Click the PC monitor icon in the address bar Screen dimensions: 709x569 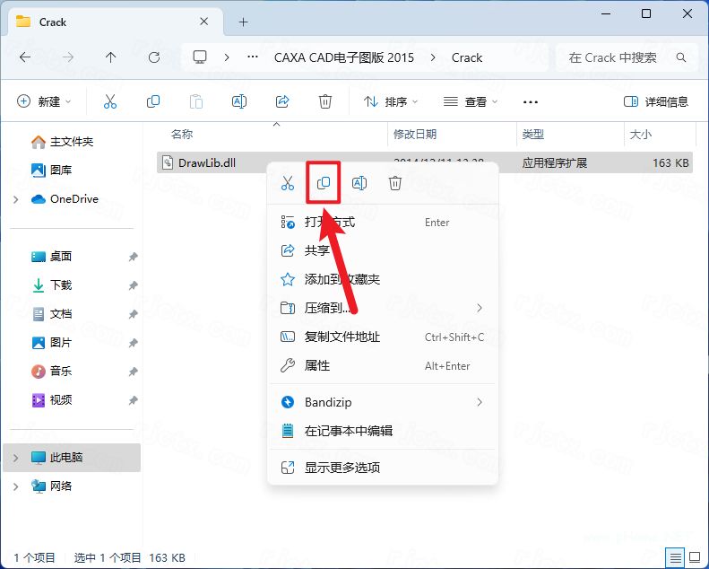coord(200,57)
